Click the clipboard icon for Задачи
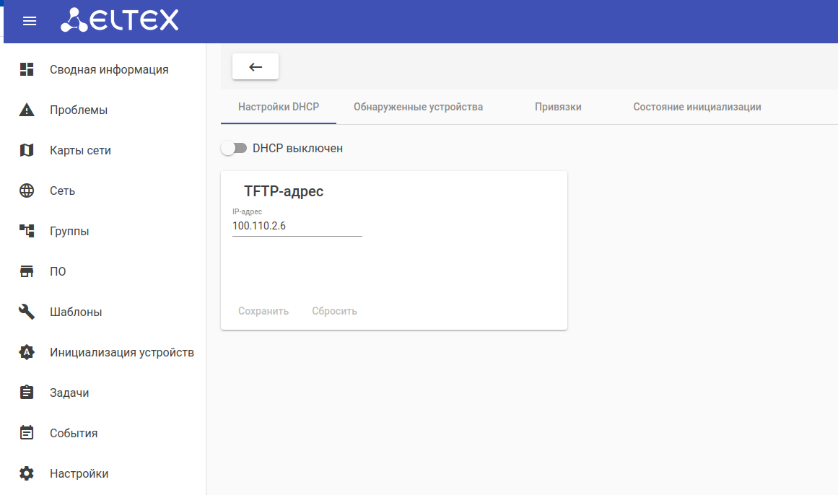Viewport: 838px width, 495px height. click(x=27, y=393)
